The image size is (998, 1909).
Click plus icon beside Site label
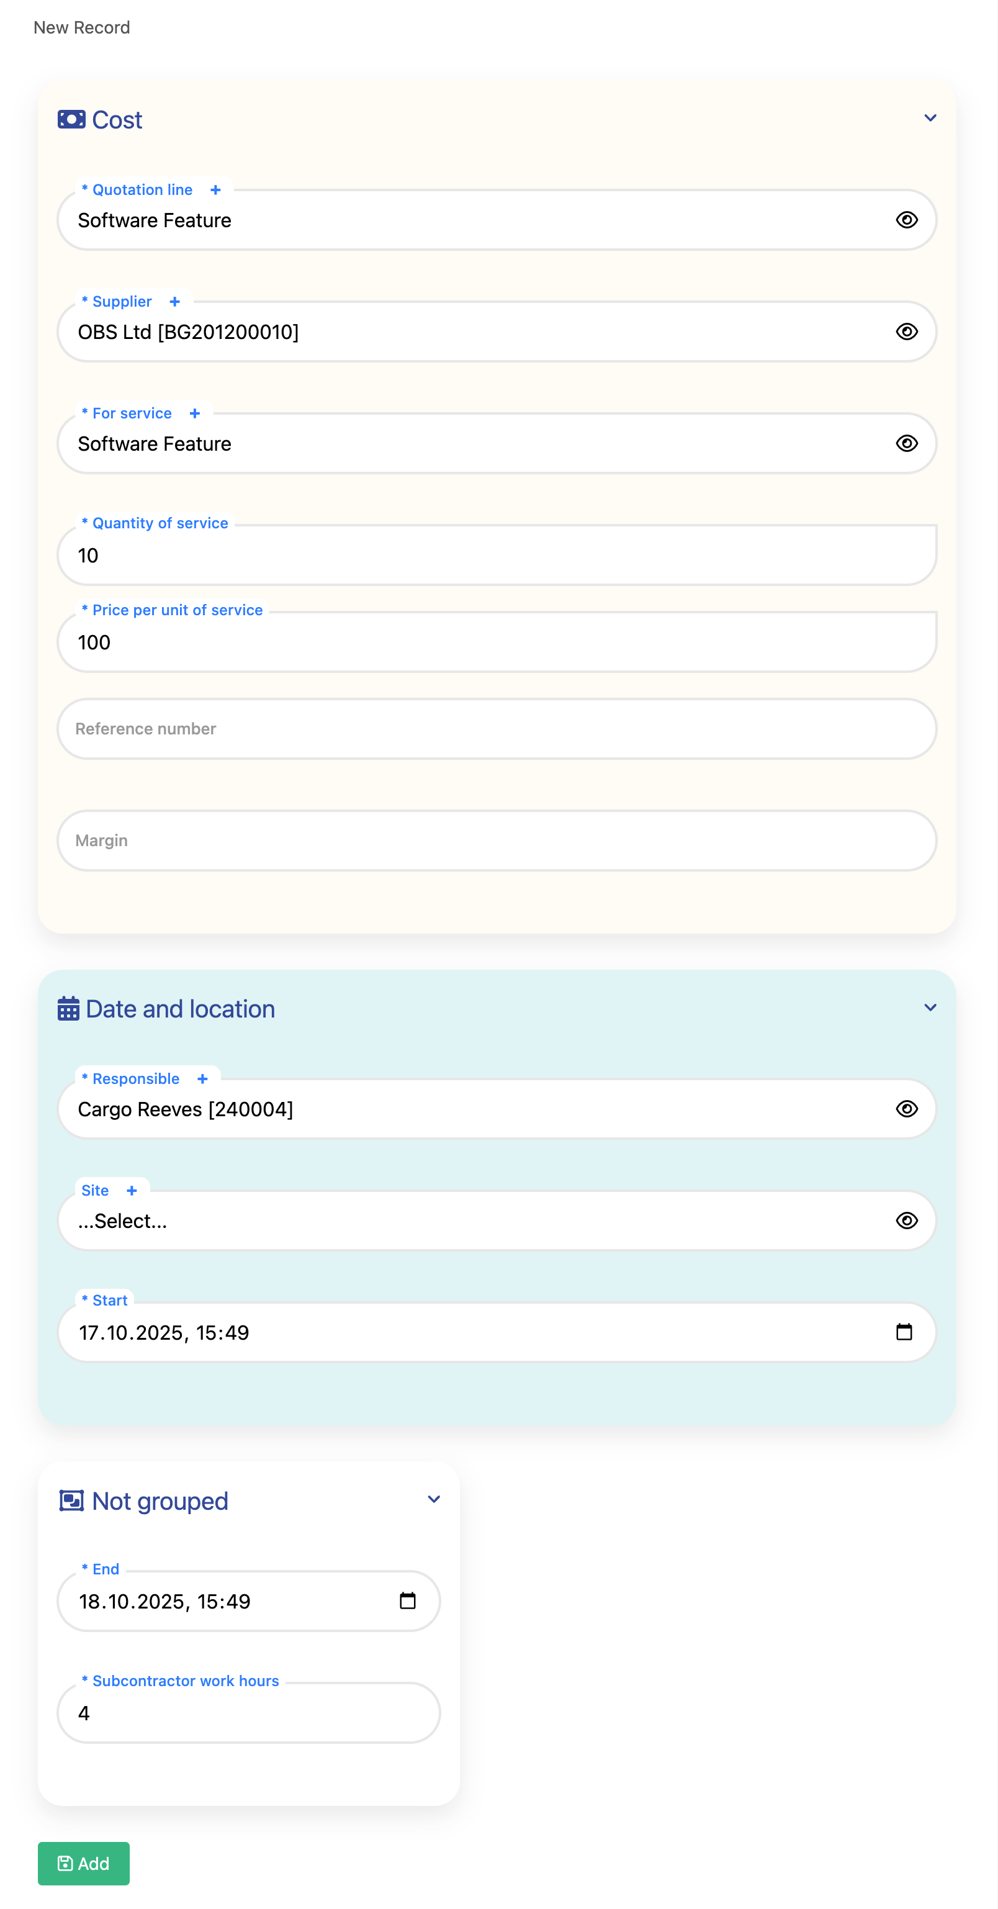pos(132,1191)
